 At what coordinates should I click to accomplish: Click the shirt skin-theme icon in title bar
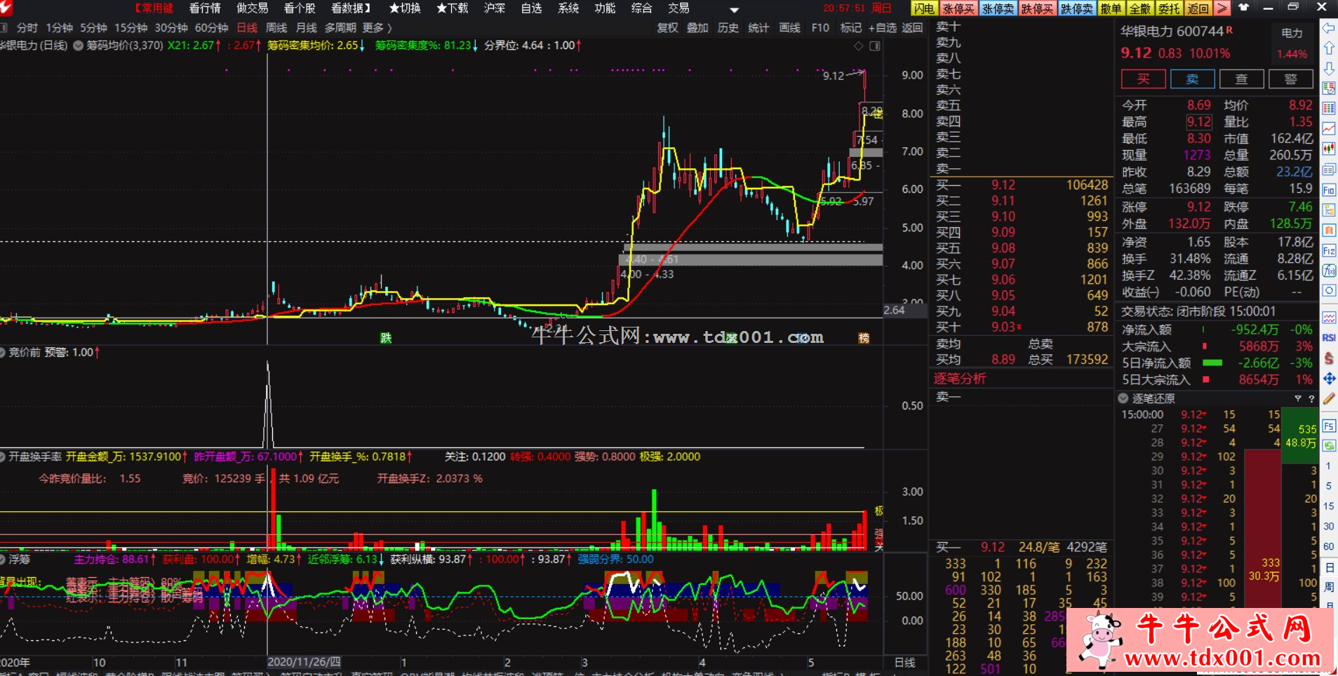(1243, 8)
